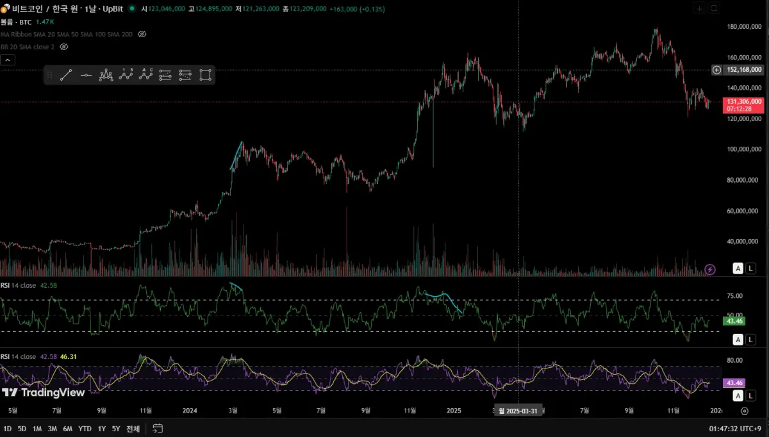
Task: Select the trend line drawing tool
Action: click(66, 75)
